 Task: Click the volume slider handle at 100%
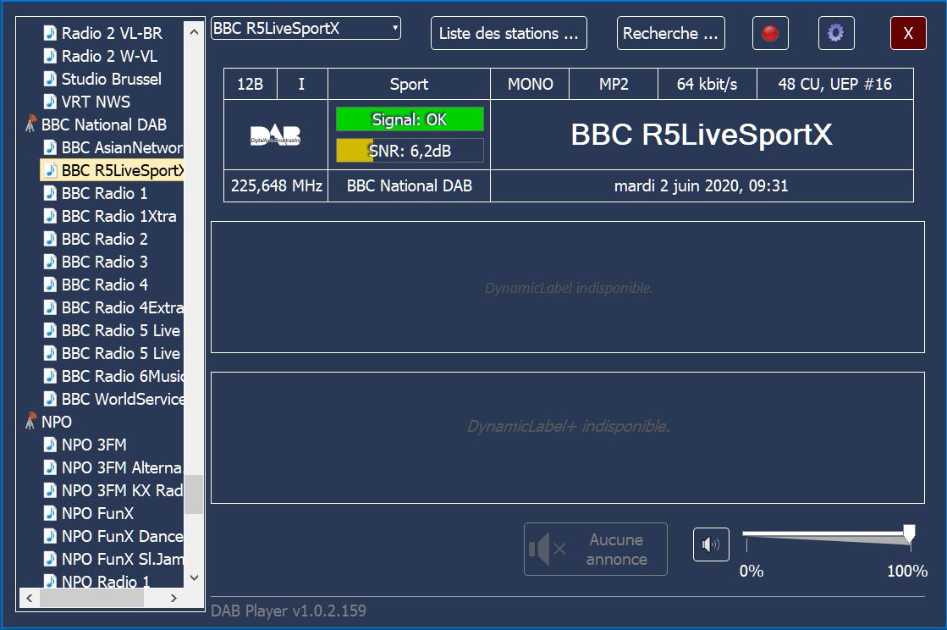[x=909, y=534]
